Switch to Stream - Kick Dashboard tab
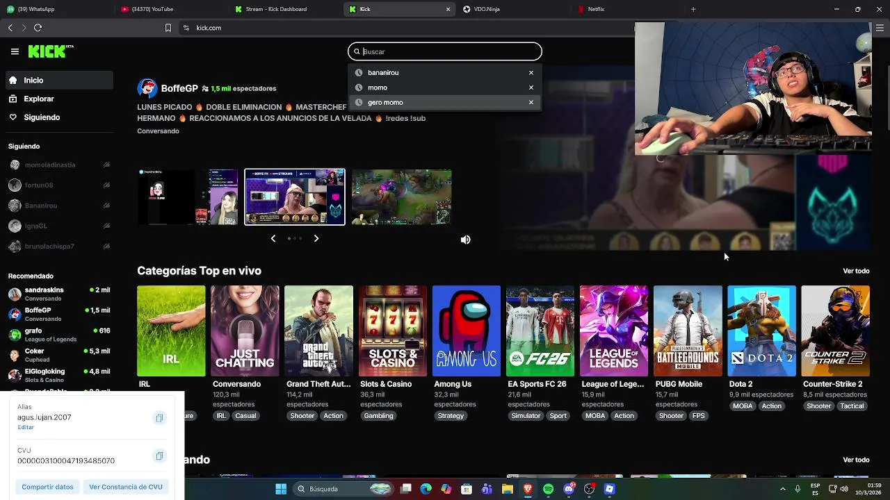The image size is (890, 500). point(285,9)
